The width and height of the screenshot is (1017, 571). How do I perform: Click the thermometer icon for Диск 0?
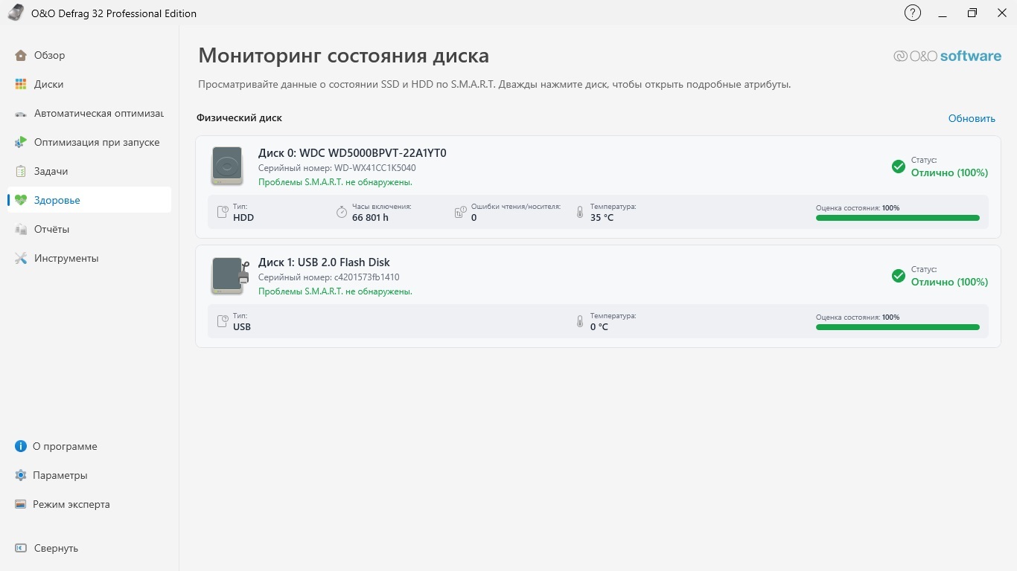[580, 212]
